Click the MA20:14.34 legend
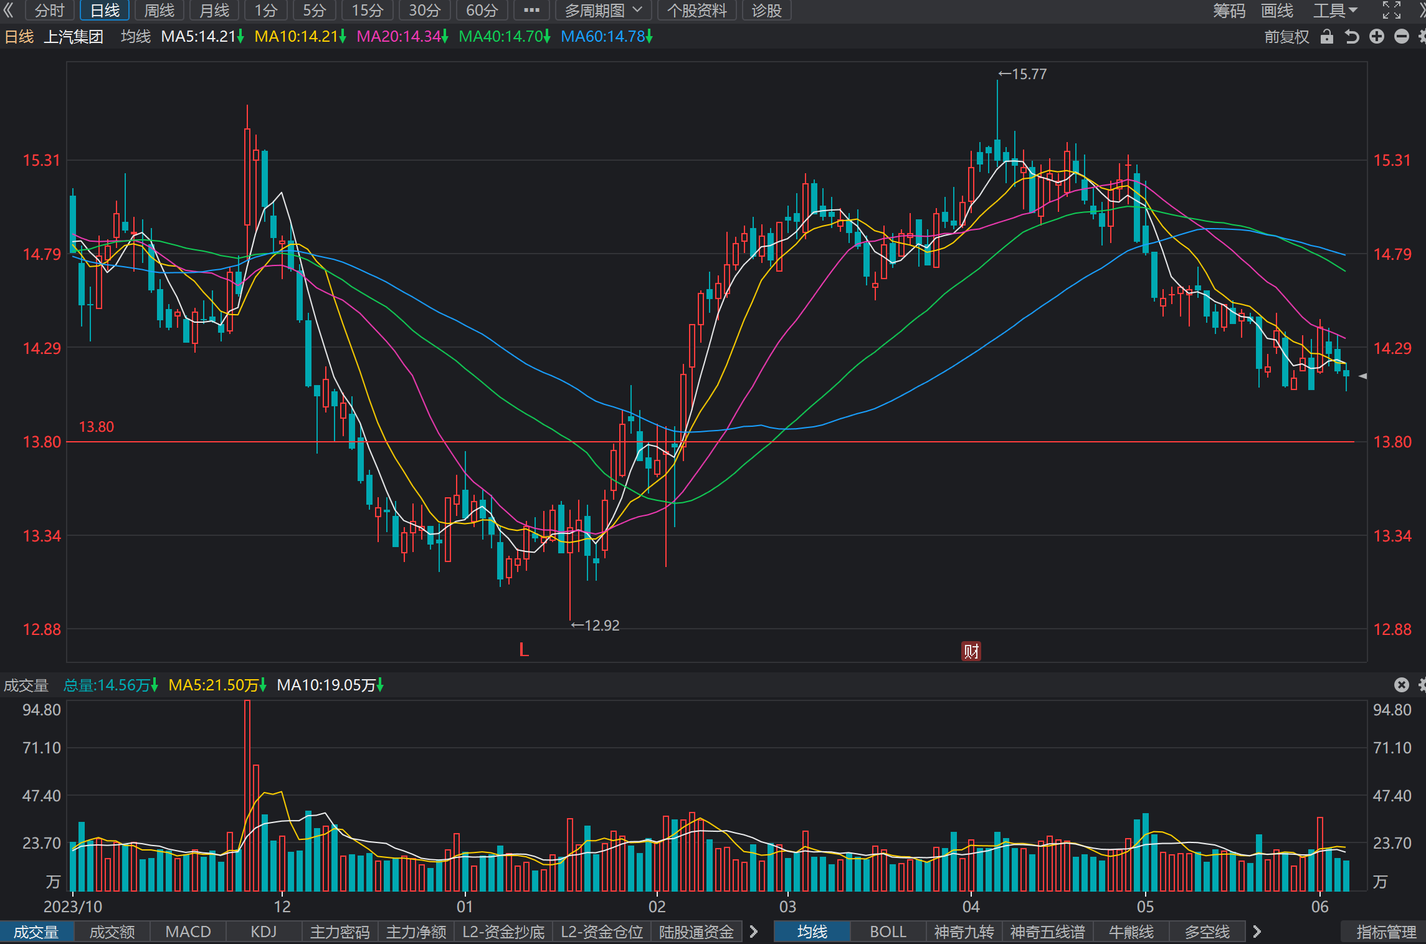This screenshot has width=1426, height=944. [402, 37]
